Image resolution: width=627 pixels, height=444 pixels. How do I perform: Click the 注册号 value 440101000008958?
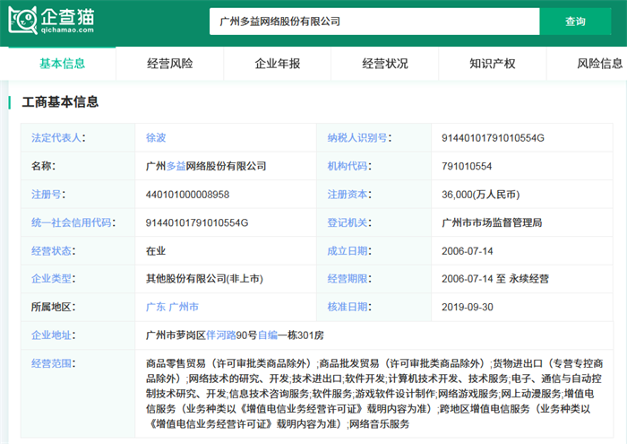pyautogui.click(x=187, y=195)
